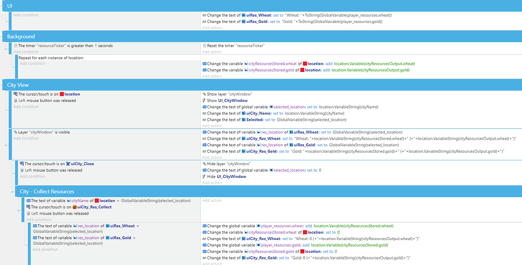Click the icon of Layer "cityWindow" is visible
Screen dimensions: 522x265
15,132
